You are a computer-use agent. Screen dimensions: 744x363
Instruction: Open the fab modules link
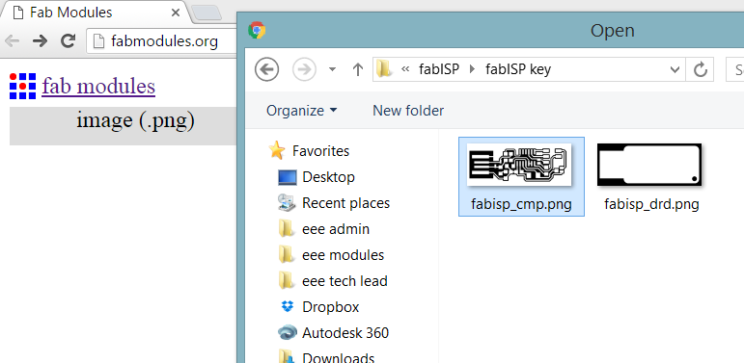pyautogui.click(x=98, y=86)
